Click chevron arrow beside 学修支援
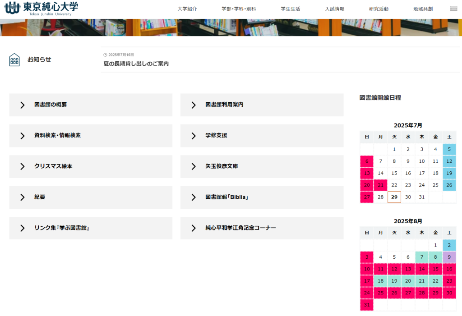This screenshot has width=462, height=316. coord(194,136)
